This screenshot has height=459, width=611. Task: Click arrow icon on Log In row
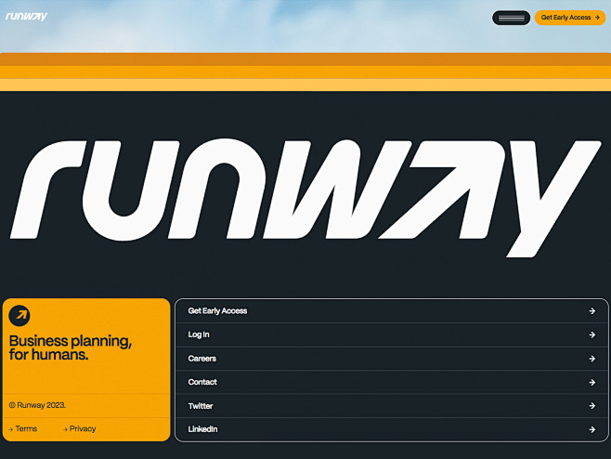point(591,335)
